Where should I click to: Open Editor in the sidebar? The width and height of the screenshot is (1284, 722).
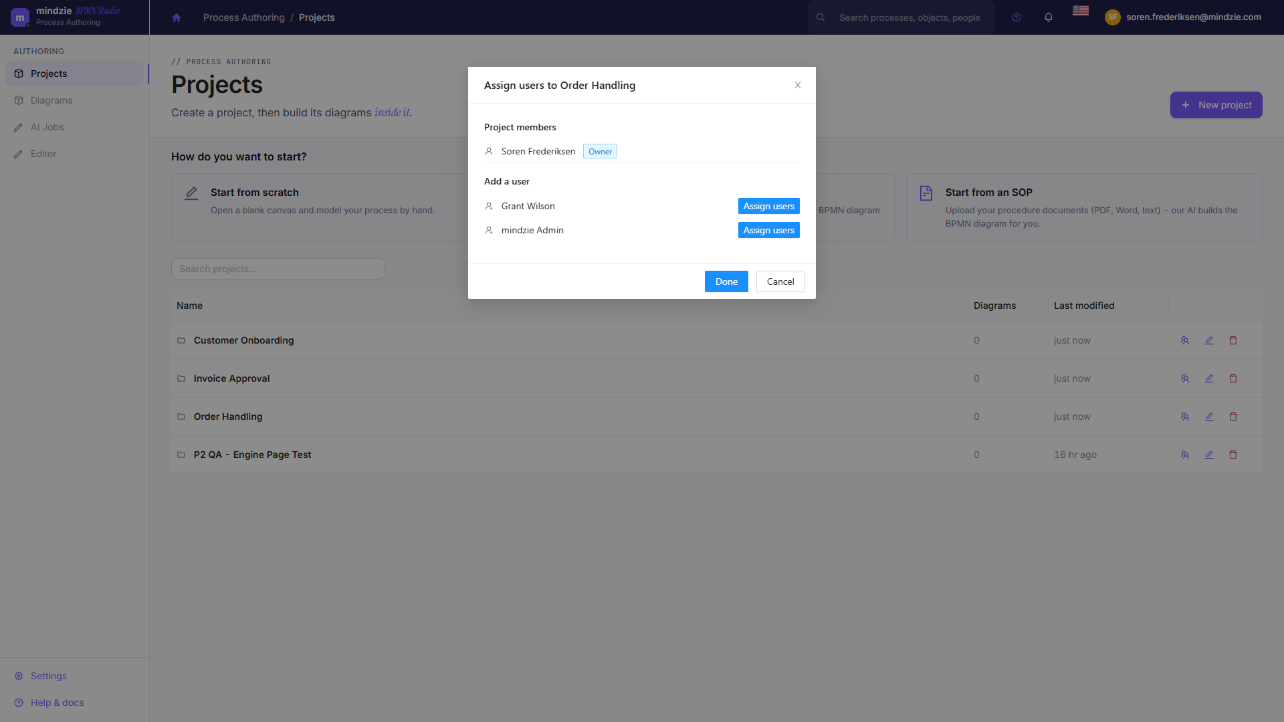click(x=76, y=154)
